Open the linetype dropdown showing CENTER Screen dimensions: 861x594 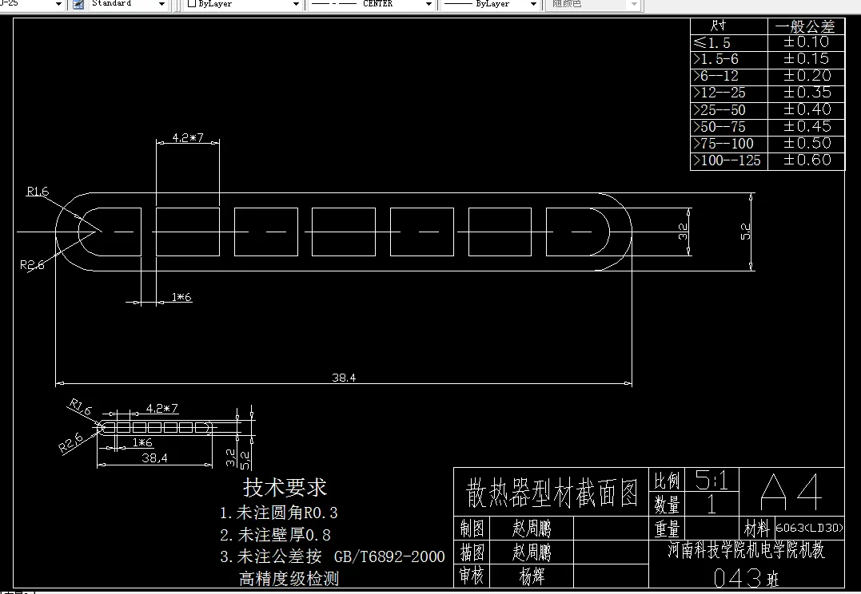(429, 5)
